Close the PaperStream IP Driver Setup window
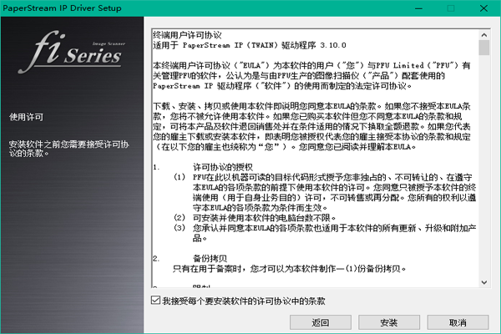Image resolution: width=501 pixels, height=334 pixels. pos(483,8)
